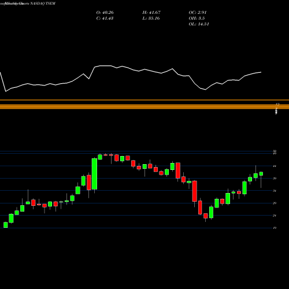Select the "OH: 3.5" readout
Screen dimensions: 289x289
point(197,18)
